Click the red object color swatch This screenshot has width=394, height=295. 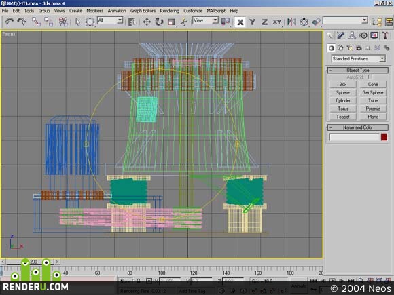tap(384, 137)
